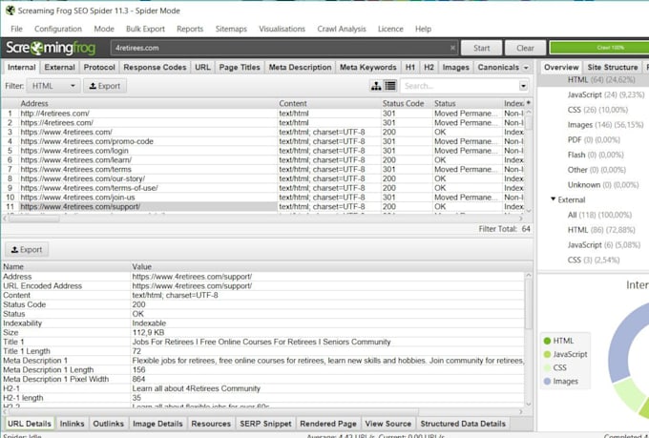Select the Protocol tab

point(99,67)
